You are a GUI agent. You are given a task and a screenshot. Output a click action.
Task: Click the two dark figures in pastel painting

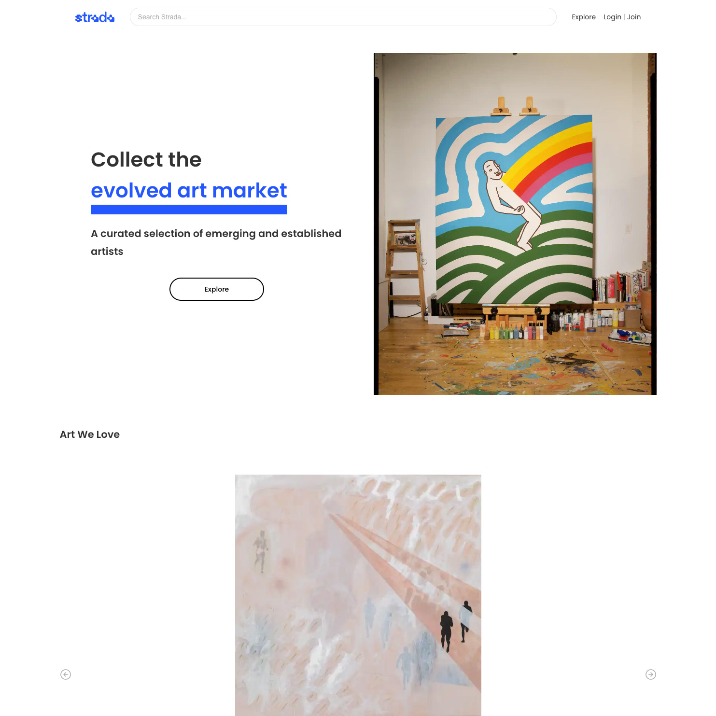(x=456, y=626)
